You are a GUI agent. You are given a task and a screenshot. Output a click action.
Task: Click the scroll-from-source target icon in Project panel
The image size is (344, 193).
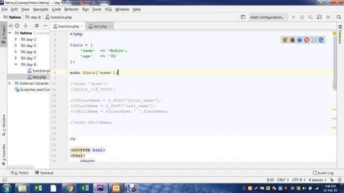[17, 26]
